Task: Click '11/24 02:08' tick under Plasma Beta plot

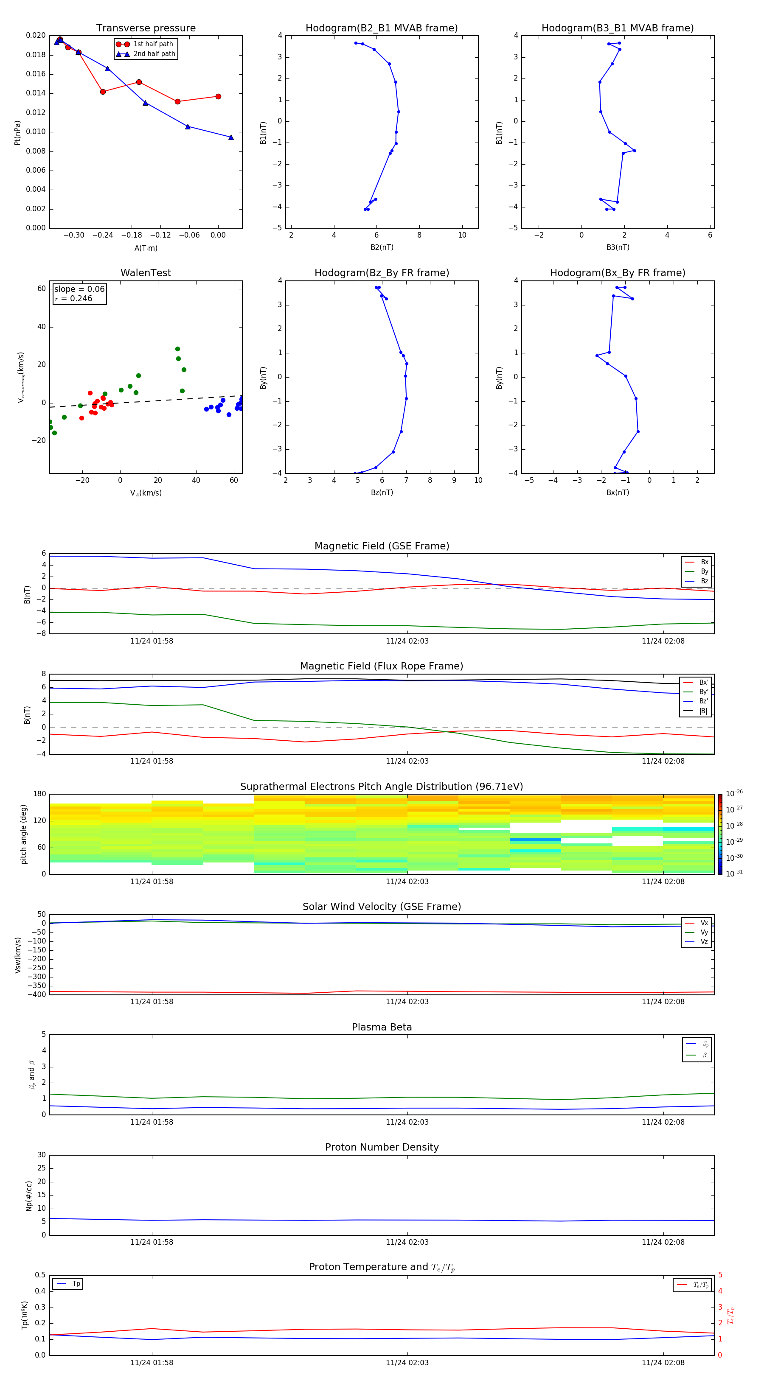Action: click(663, 1122)
